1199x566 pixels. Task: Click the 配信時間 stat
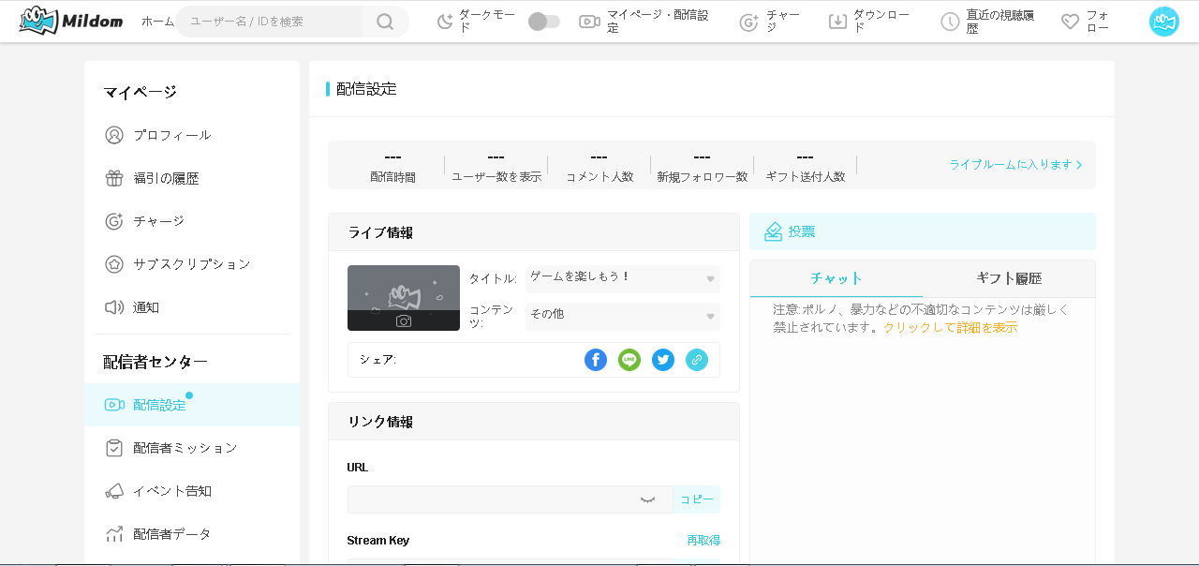click(x=392, y=166)
